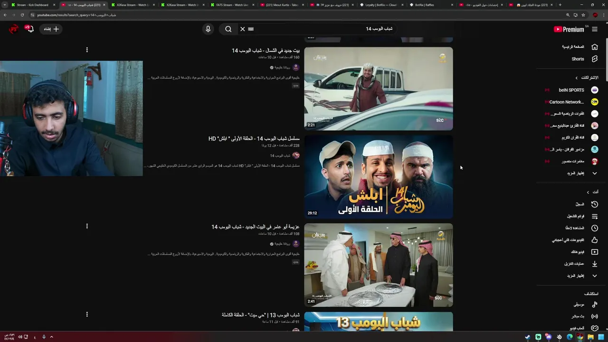Bookmark this page star icon

coord(583,15)
